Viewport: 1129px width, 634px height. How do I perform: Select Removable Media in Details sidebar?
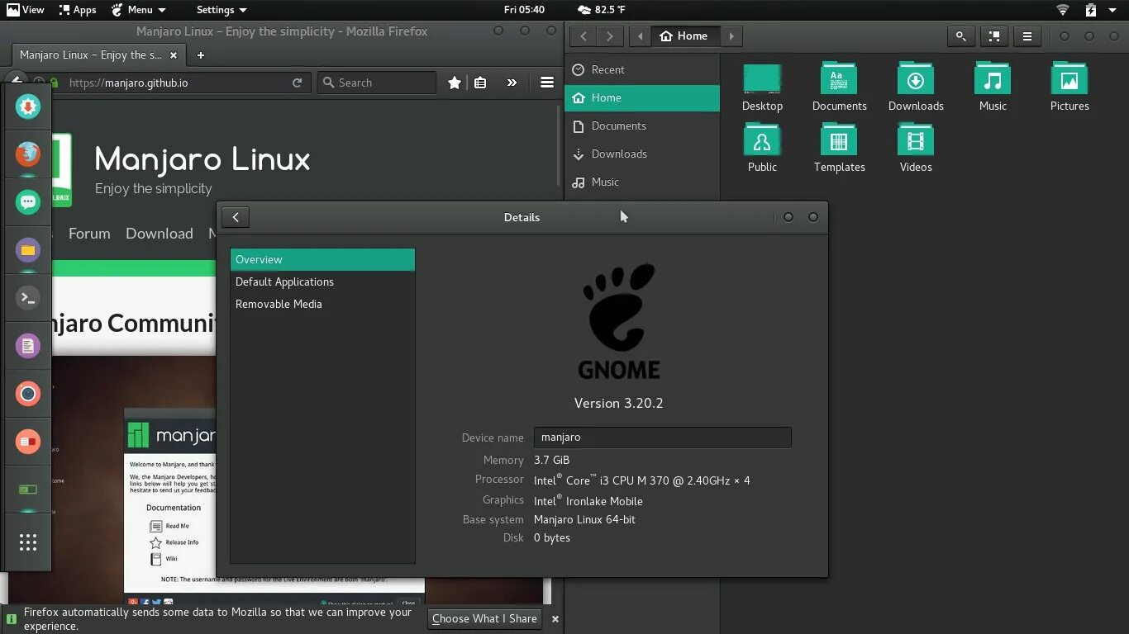click(322, 304)
